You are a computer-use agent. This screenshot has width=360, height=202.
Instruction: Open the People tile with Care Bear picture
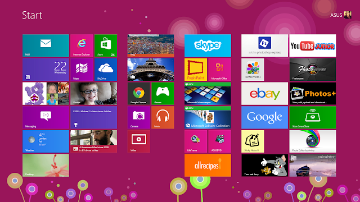coord(46,94)
